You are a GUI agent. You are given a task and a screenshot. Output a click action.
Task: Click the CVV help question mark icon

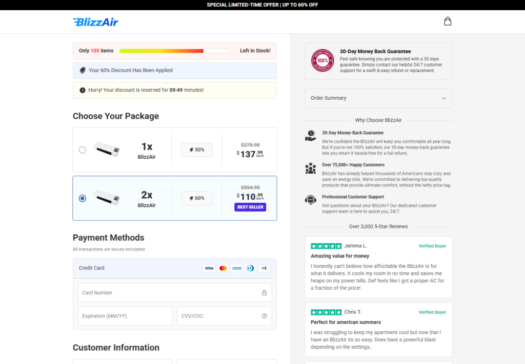point(264,316)
